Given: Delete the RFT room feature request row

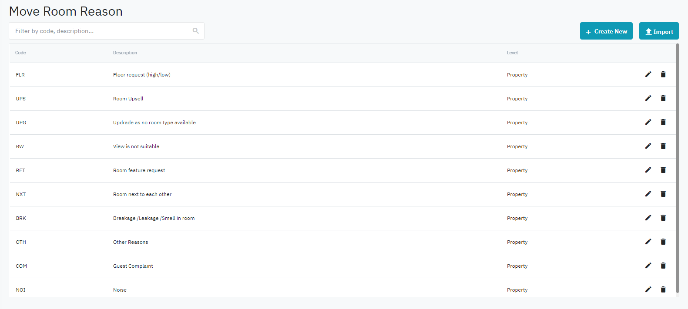Looking at the screenshot, I should coord(663,170).
